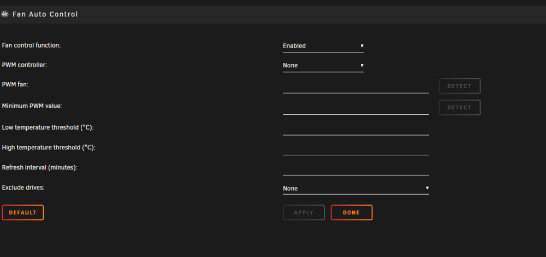This screenshot has width=546, height=257.
Task: Open the Fan control function dropdown
Action: click(x=323, y=46)
